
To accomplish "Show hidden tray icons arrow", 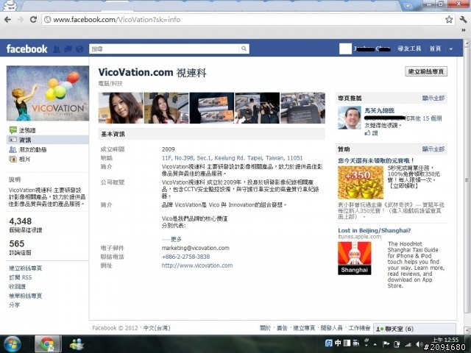I will point(375,344).
